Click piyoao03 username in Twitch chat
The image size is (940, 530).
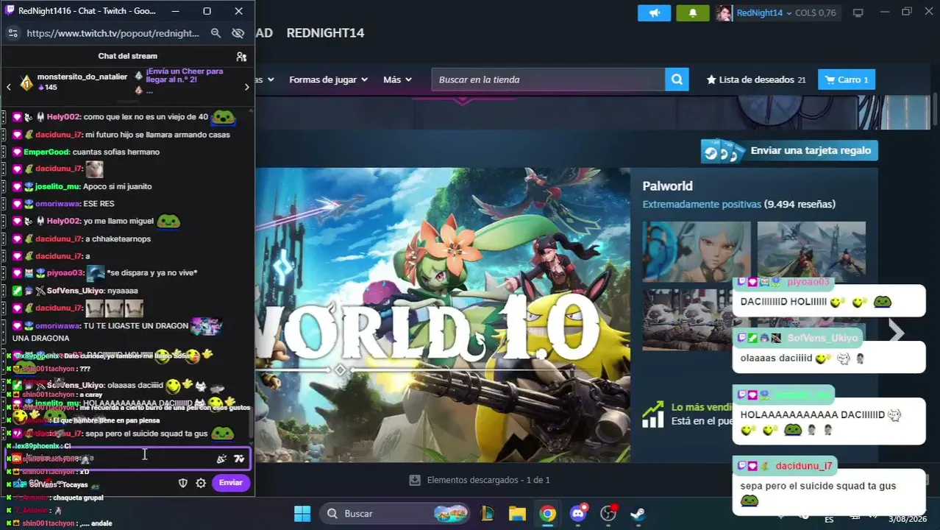point(65,273)
